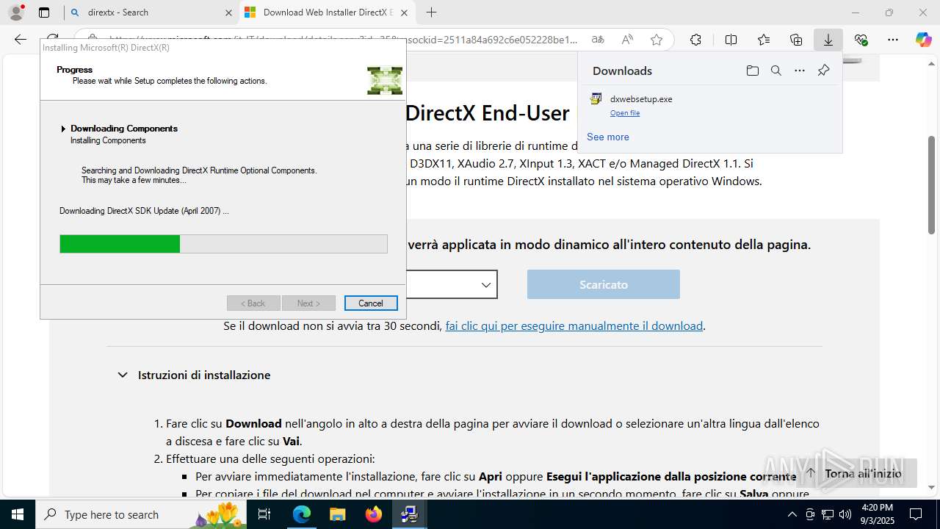
Task: Toggle Split screen icon
Action: (731, 40)
